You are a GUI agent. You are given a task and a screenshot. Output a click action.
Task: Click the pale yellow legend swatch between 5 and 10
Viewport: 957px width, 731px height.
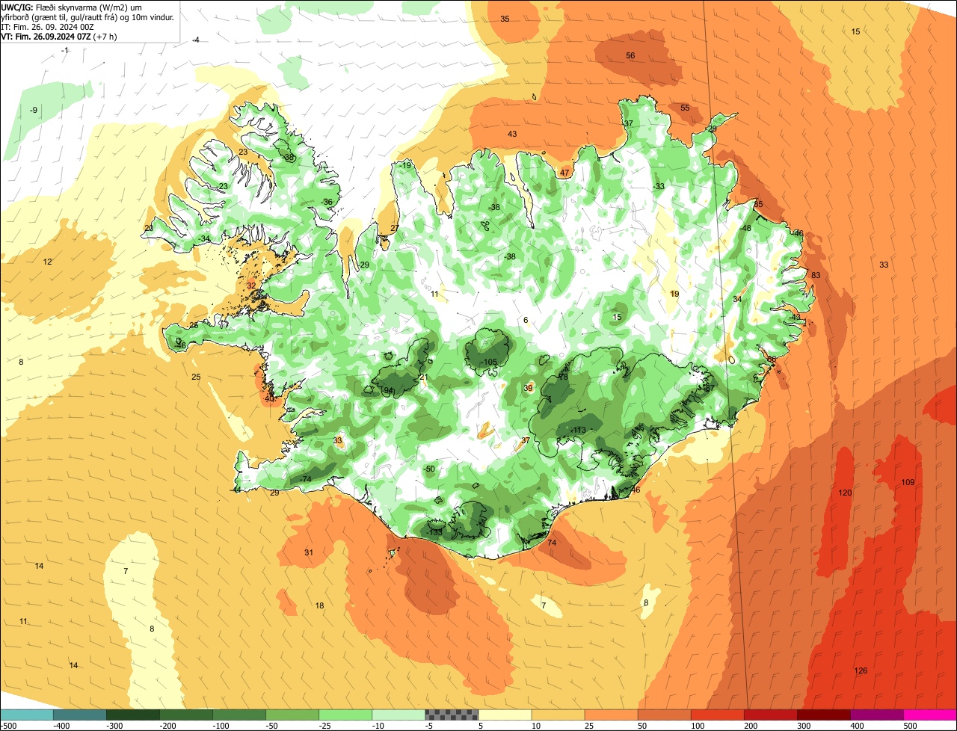click(505, 715)
